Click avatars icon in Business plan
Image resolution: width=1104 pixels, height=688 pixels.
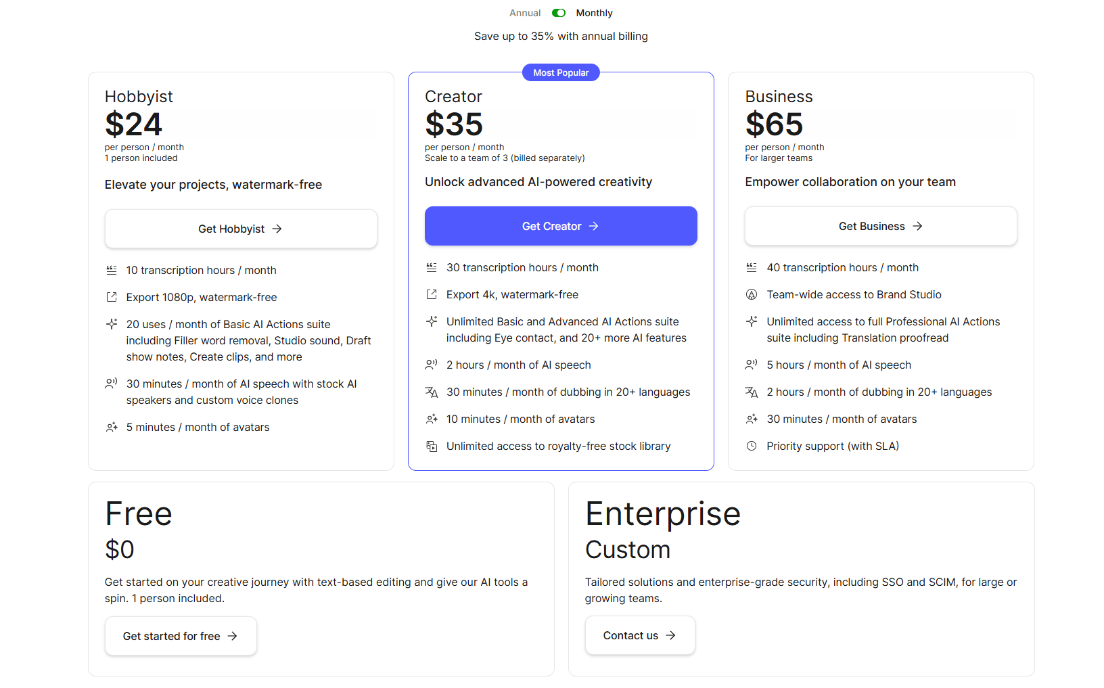751,419
